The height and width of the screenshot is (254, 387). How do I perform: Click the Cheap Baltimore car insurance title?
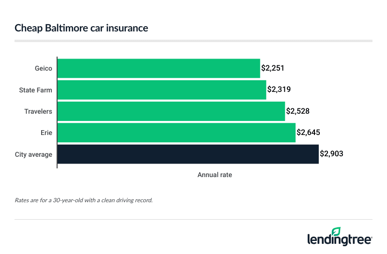click(81, 29)
